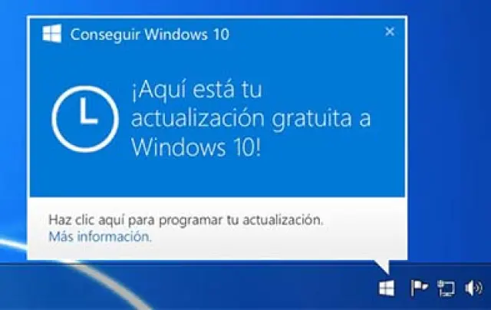Click the Windows 10! headline line
Image resolution: width=491 pixels, height=310 pixels.
point(196,147)
